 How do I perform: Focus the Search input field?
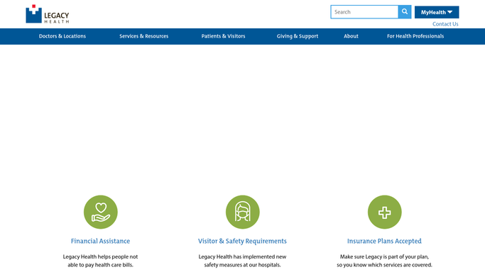(x=364, y=12)
